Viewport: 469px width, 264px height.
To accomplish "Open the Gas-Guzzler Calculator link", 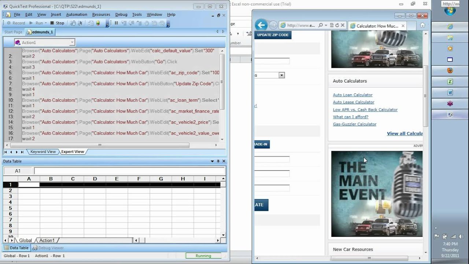I will [x=354, y=124].
